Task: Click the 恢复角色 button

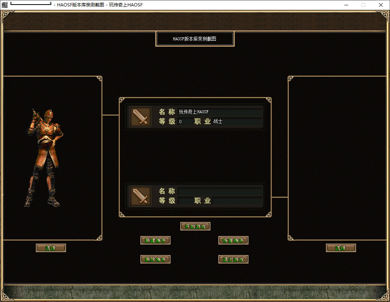Action: (233, 240)
